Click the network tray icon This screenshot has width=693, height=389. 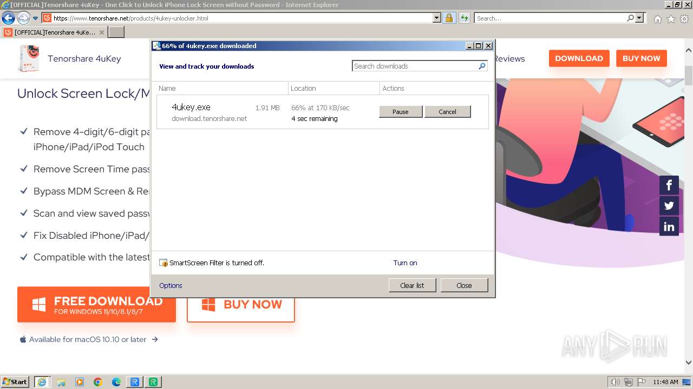coord(629,382)
